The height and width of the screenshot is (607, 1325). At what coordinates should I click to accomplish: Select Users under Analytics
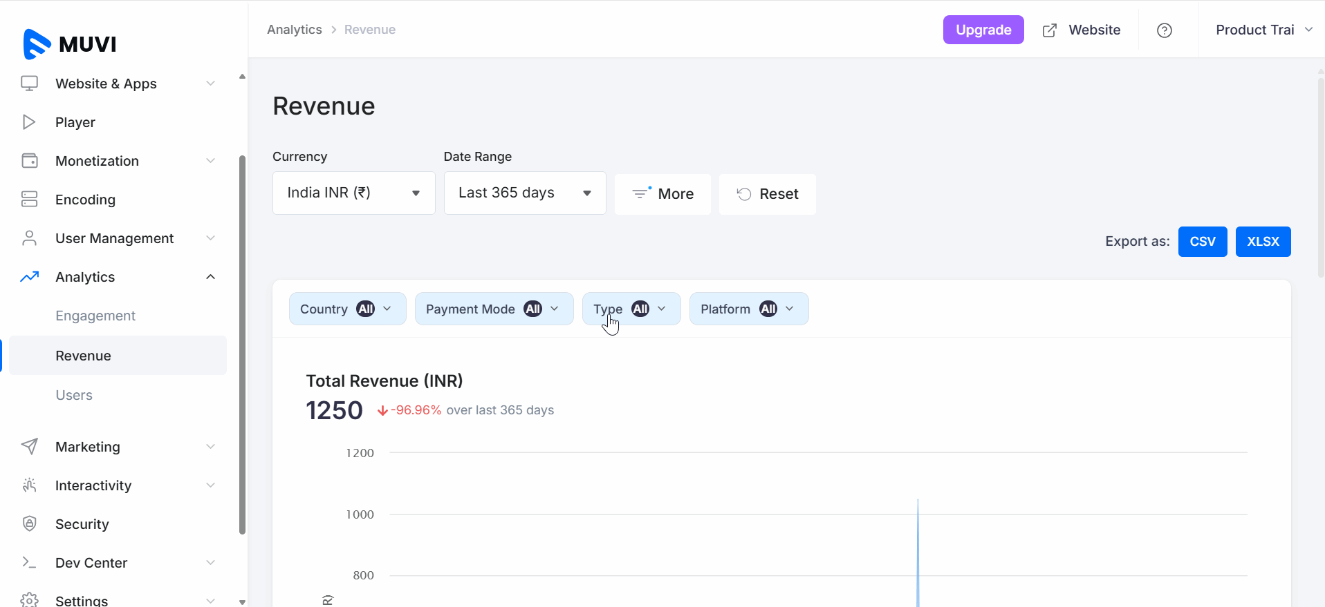[74, 395]
